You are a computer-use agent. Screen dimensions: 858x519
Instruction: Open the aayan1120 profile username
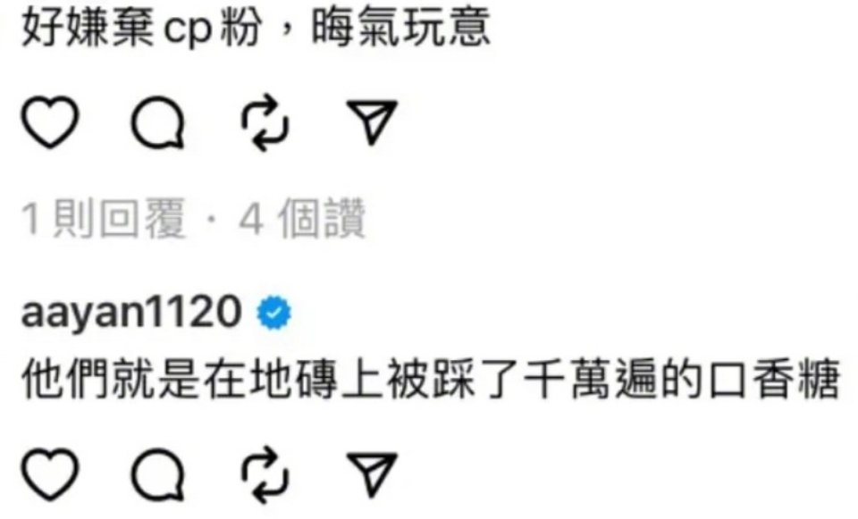131,313
